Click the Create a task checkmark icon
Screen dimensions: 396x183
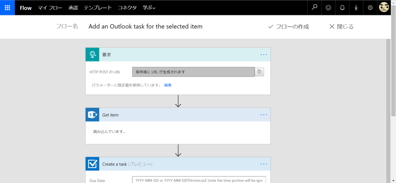pos(92,164)
